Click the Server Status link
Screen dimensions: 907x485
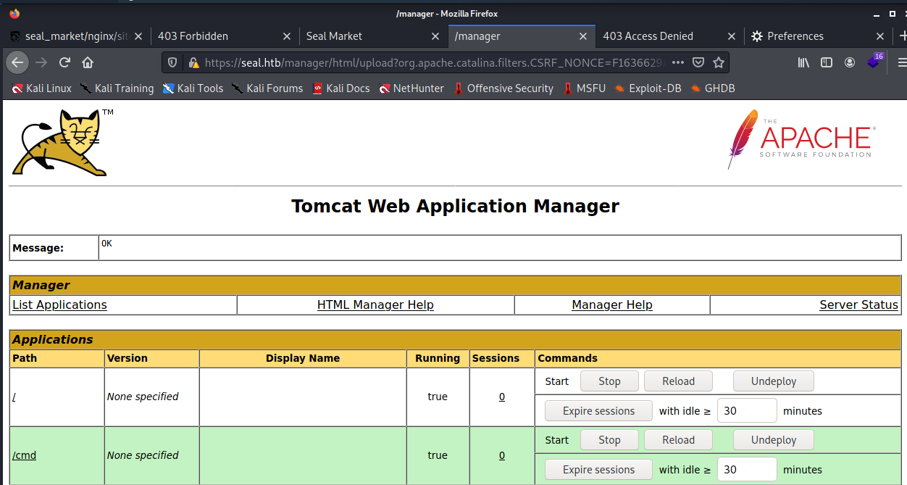tap(858, 305)
